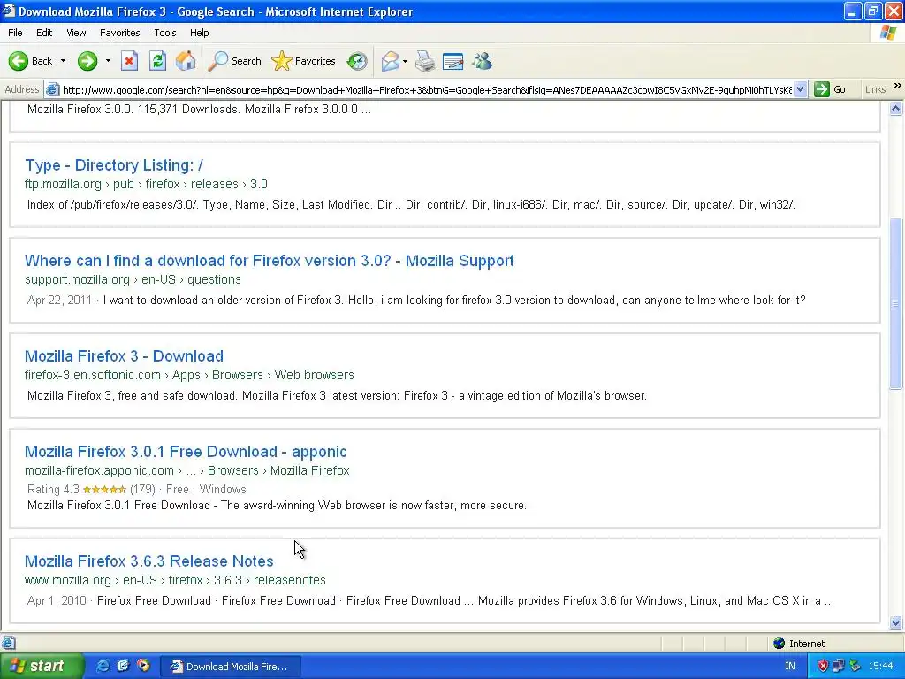The height and width of the screenshot is (679, 905).
Task: Click the page icon in the address bar
Action: pos(52,89)
